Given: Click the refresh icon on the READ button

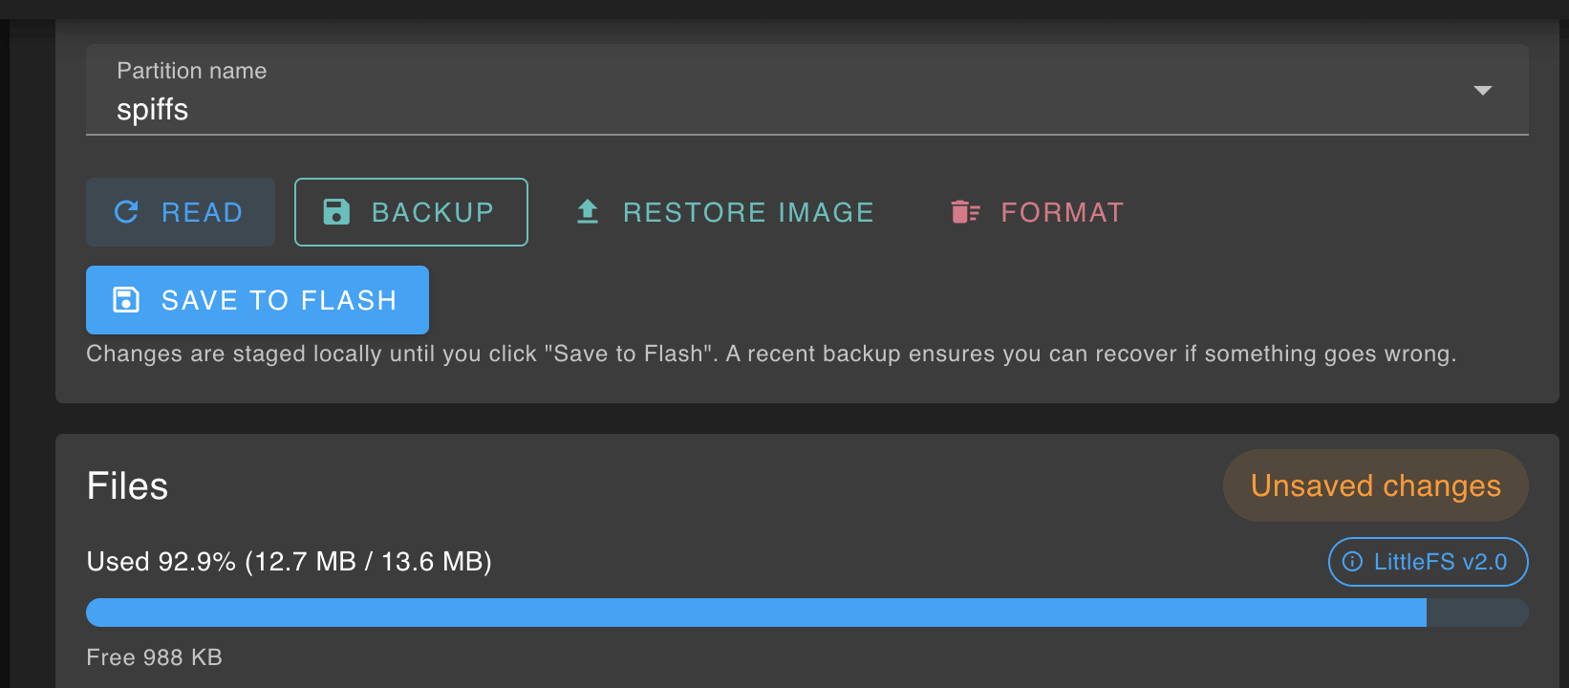Looking at the screenshot, I should pos(126,212).
